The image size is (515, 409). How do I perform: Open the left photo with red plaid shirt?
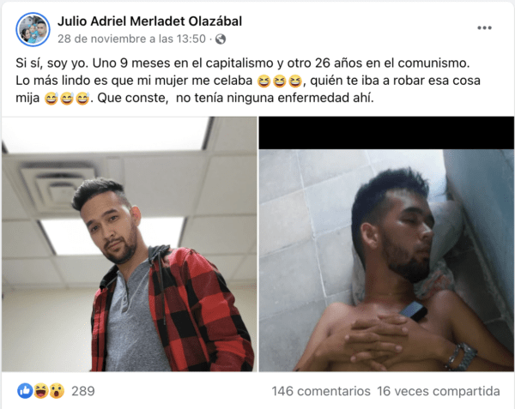click(130, 244)
